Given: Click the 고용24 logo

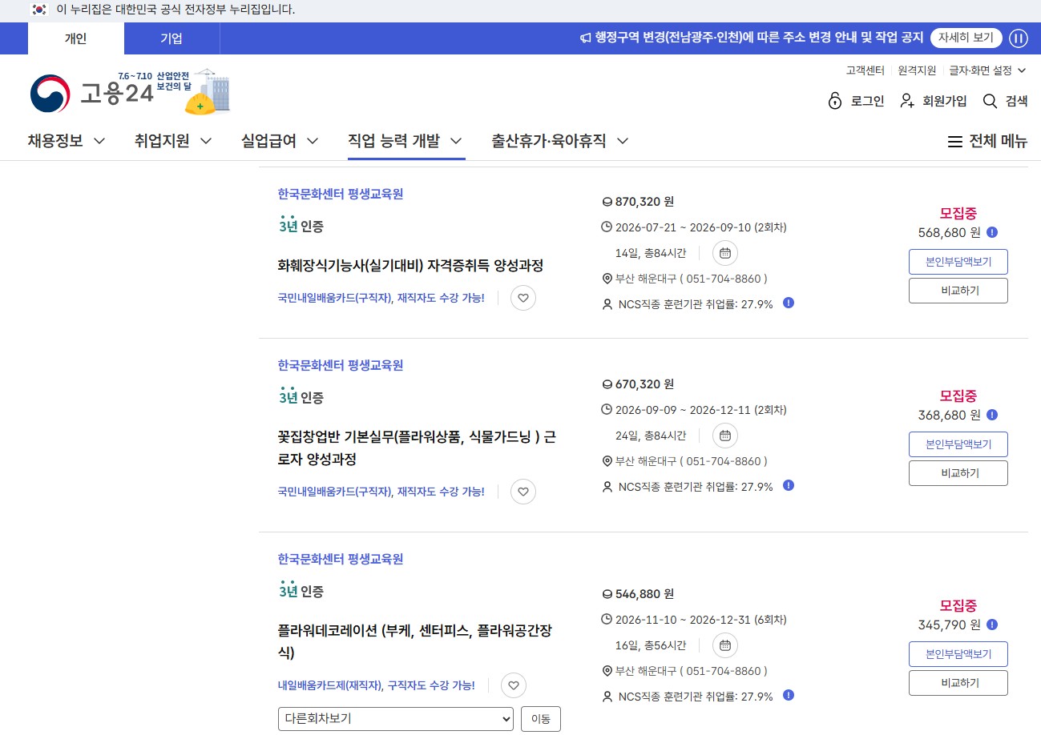Looking at the screenshot, I should point(91,94).
